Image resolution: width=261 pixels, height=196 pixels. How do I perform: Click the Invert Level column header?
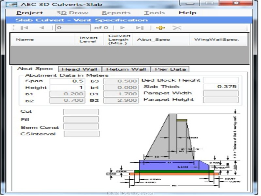89,40
